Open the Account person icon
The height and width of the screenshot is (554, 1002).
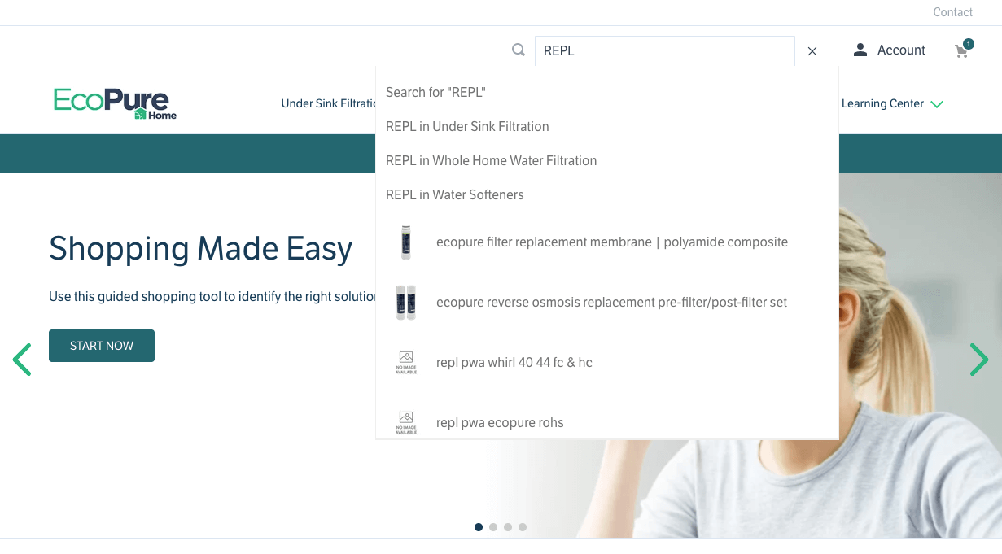pyautogui.click(x=860, y=50)
